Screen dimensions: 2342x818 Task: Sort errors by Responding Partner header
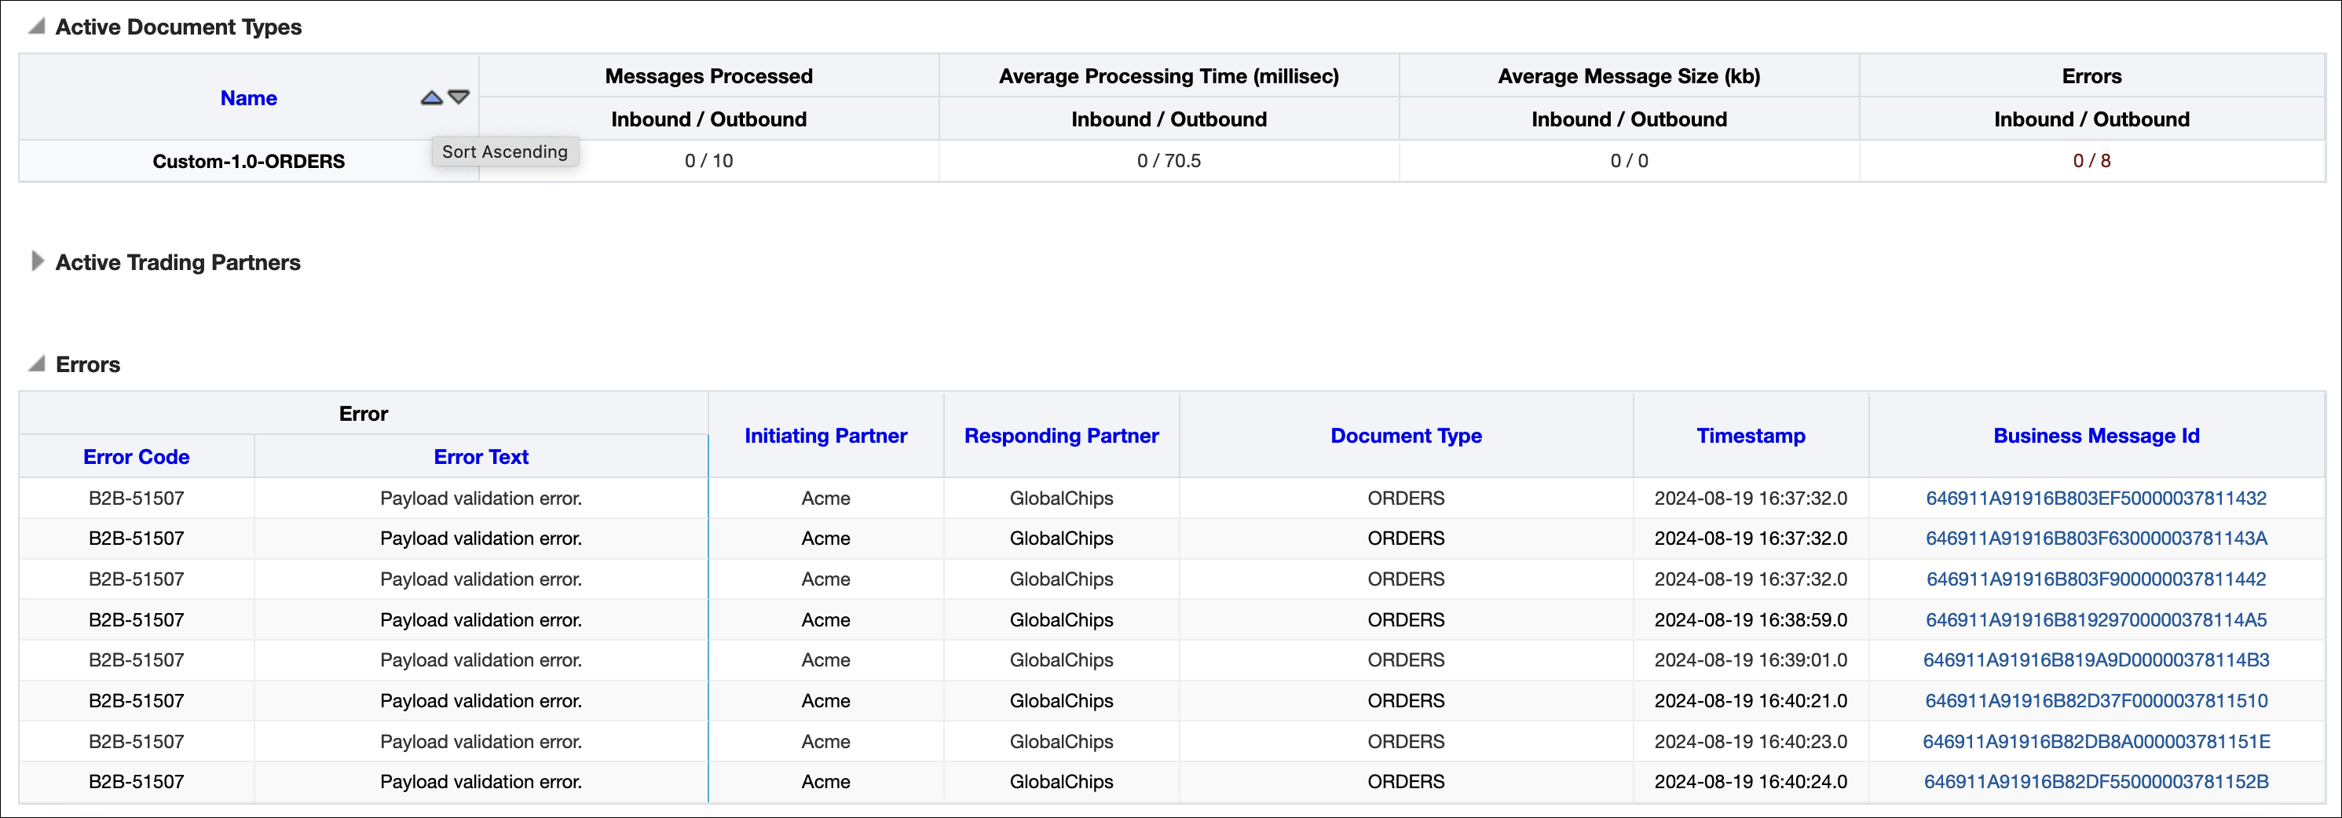1061,436
